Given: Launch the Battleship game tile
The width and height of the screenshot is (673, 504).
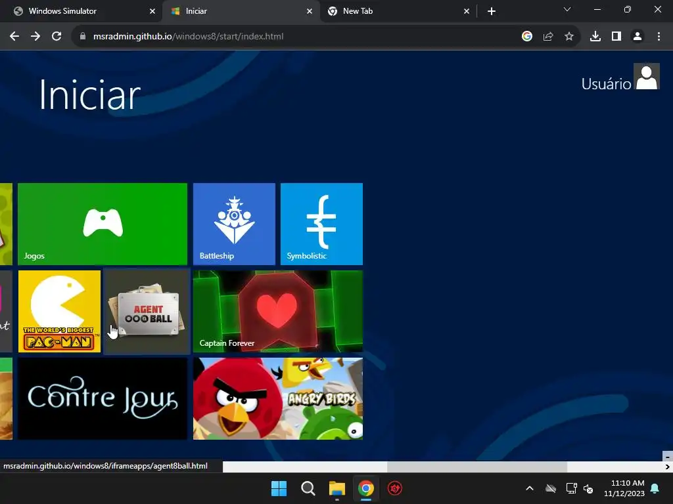Looking at the screenshot, I should (x=234, y=224).
